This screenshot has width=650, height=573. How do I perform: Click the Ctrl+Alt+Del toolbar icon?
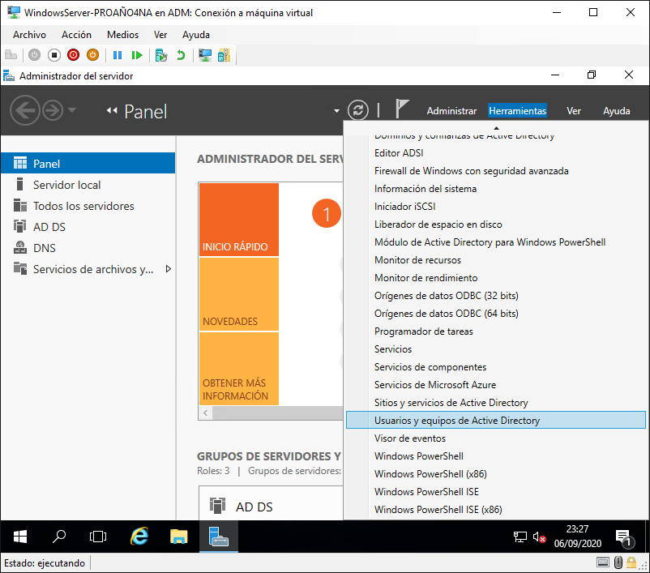point(11,55)
